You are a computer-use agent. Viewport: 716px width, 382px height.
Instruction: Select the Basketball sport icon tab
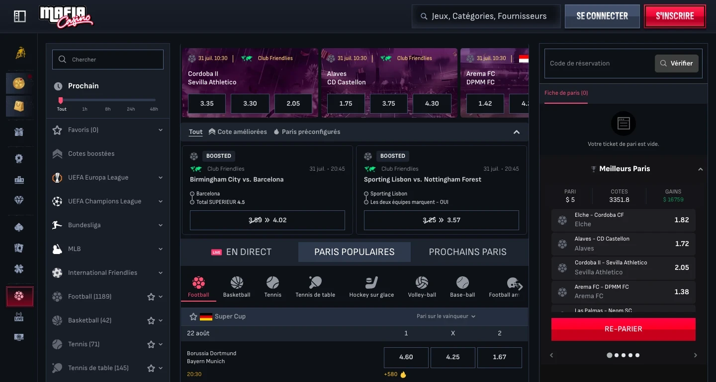click(x=237, y=287)
